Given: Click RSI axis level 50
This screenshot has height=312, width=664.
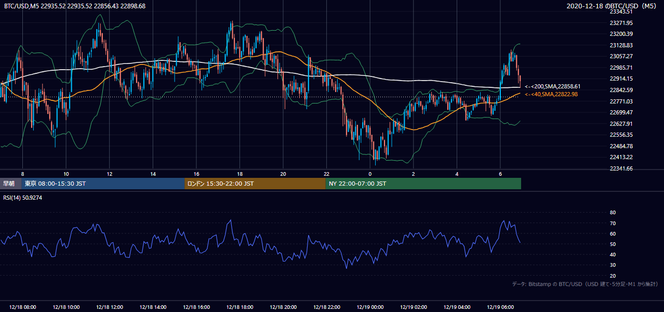Looking at the screenshot, I should [613, 244].
